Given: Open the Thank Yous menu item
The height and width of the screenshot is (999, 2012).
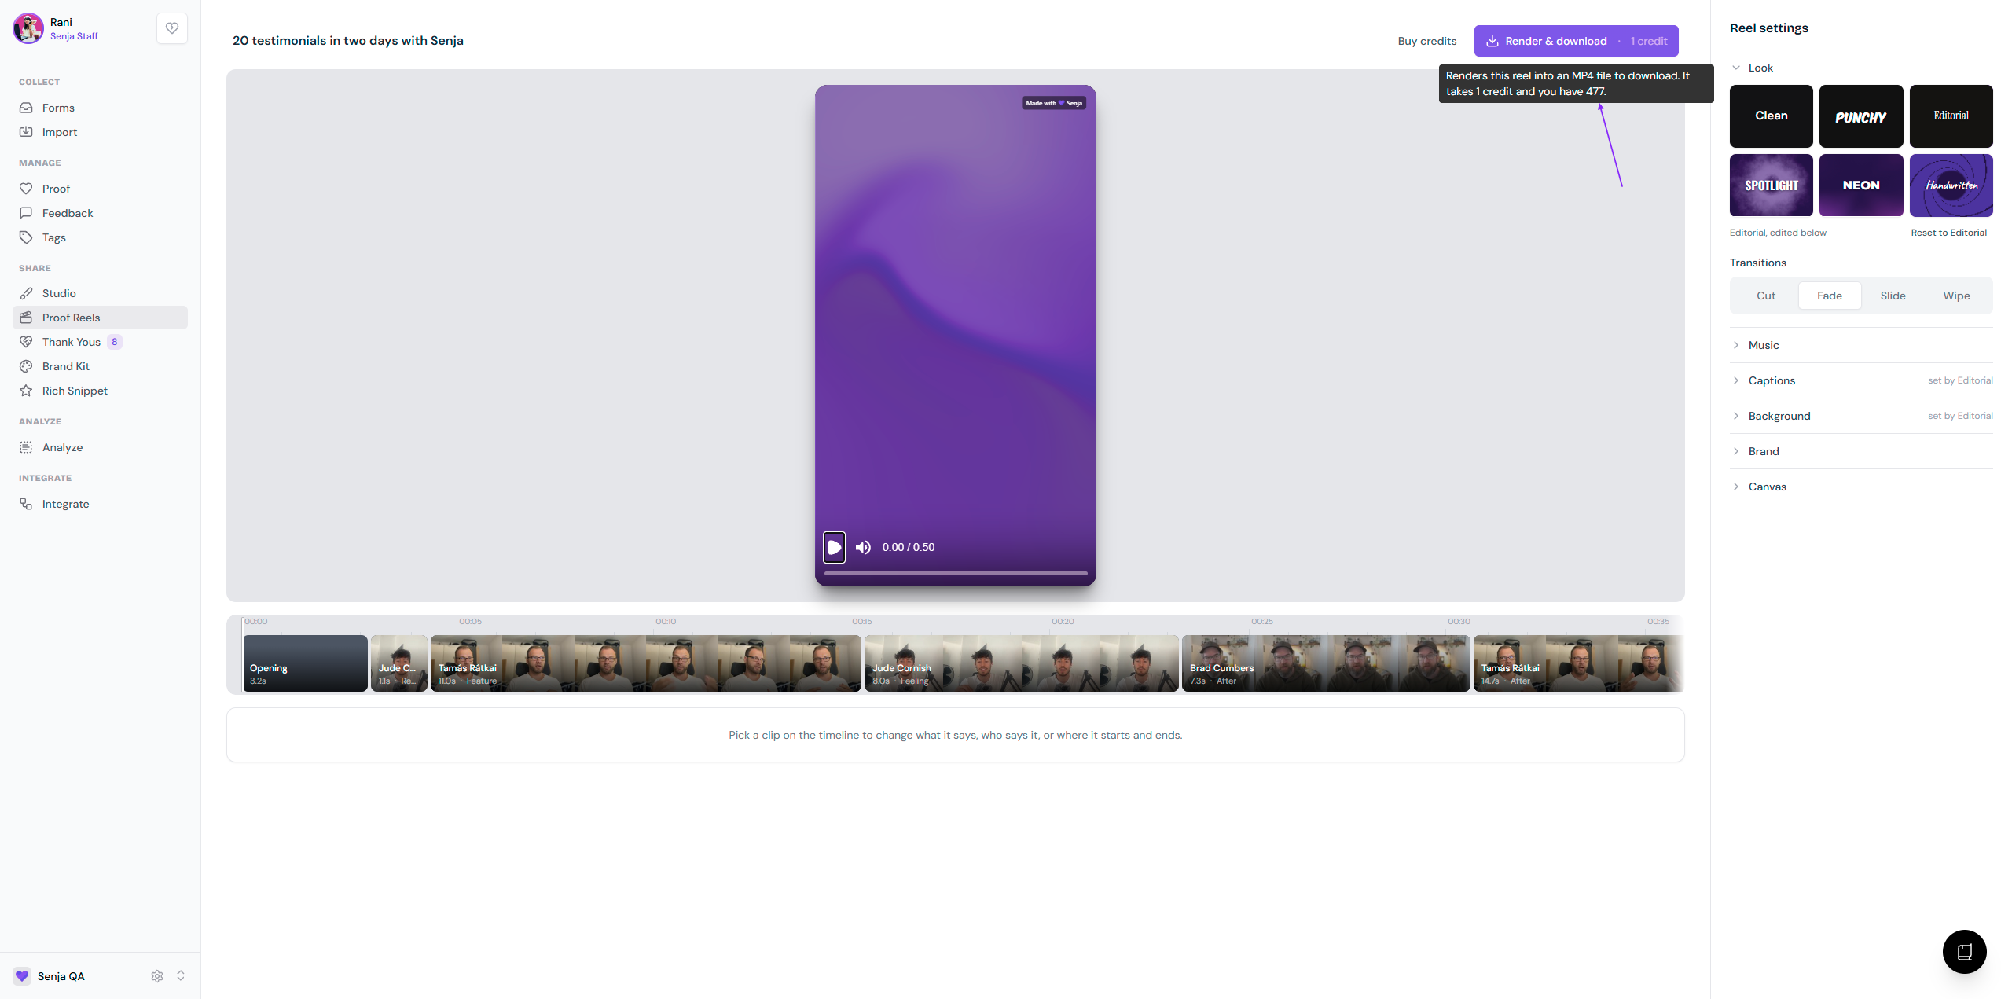Looking at the screenshot, I should [100, 342].
